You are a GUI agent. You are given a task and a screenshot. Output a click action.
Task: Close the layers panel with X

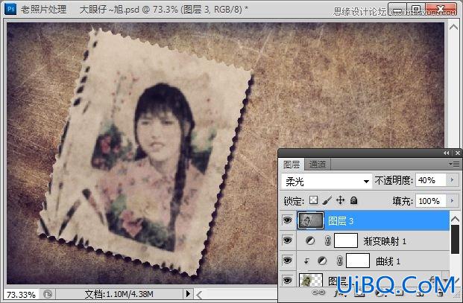(457, 153)
